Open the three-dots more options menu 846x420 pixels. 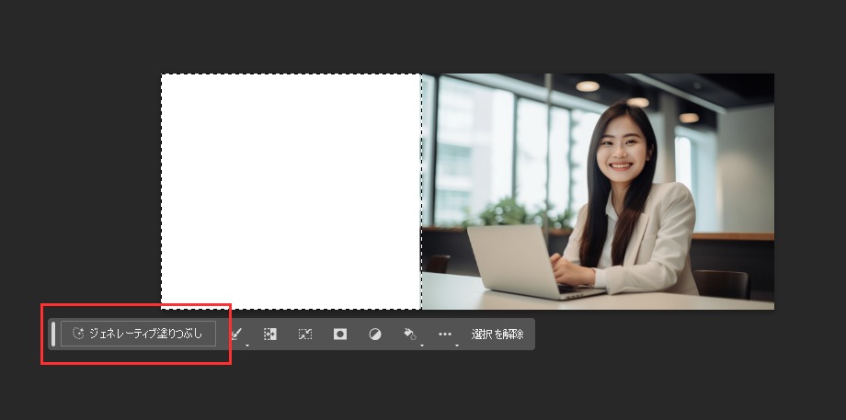444,335
